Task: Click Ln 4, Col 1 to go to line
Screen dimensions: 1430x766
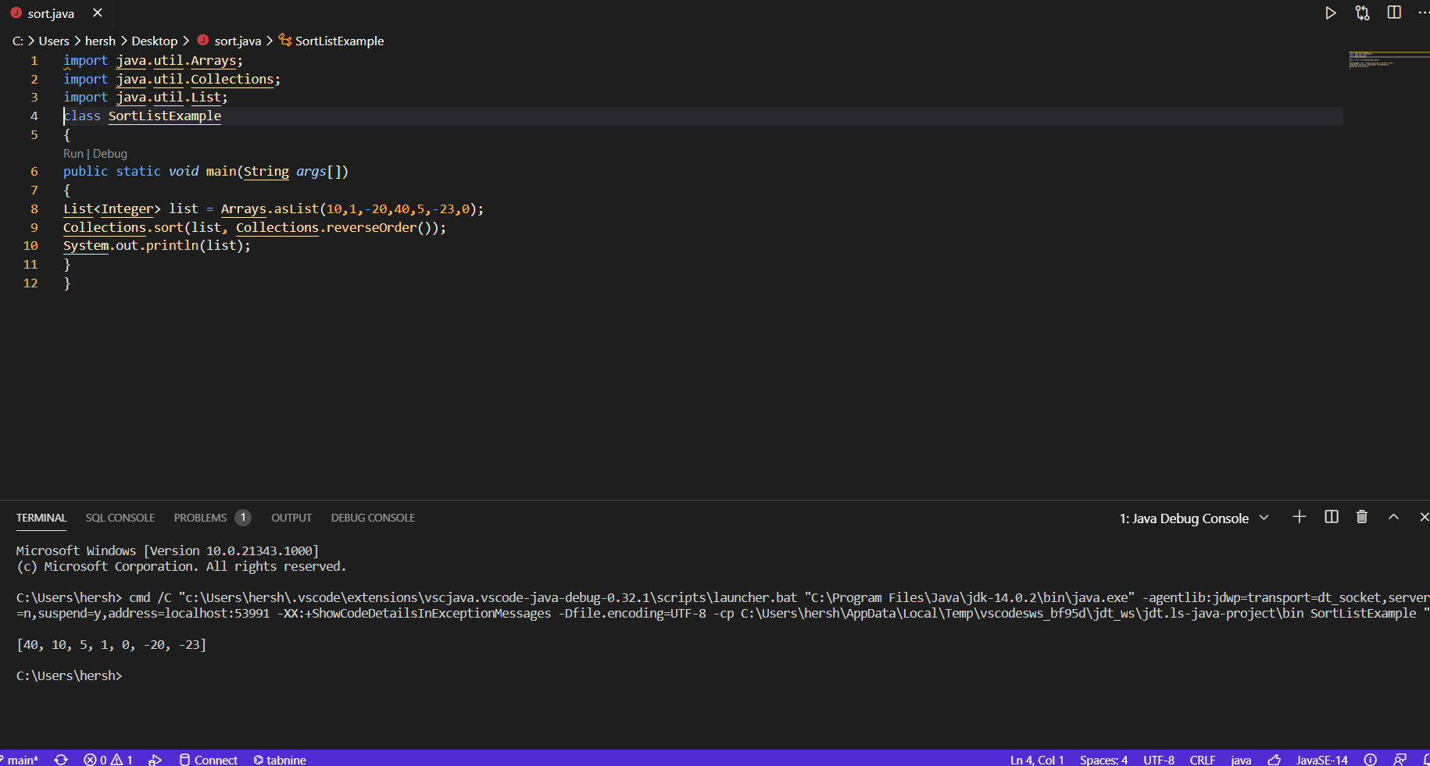Action: (x=1037, y=760)
